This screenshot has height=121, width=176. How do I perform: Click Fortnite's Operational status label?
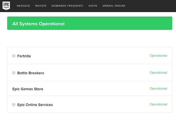coord(158,55)
